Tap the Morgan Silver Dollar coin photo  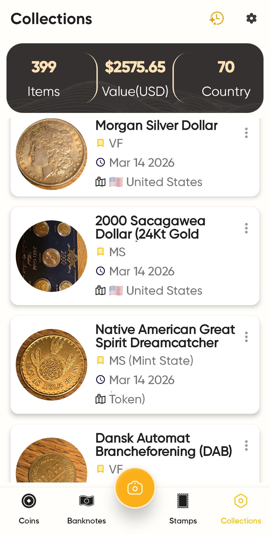point(51,154)
